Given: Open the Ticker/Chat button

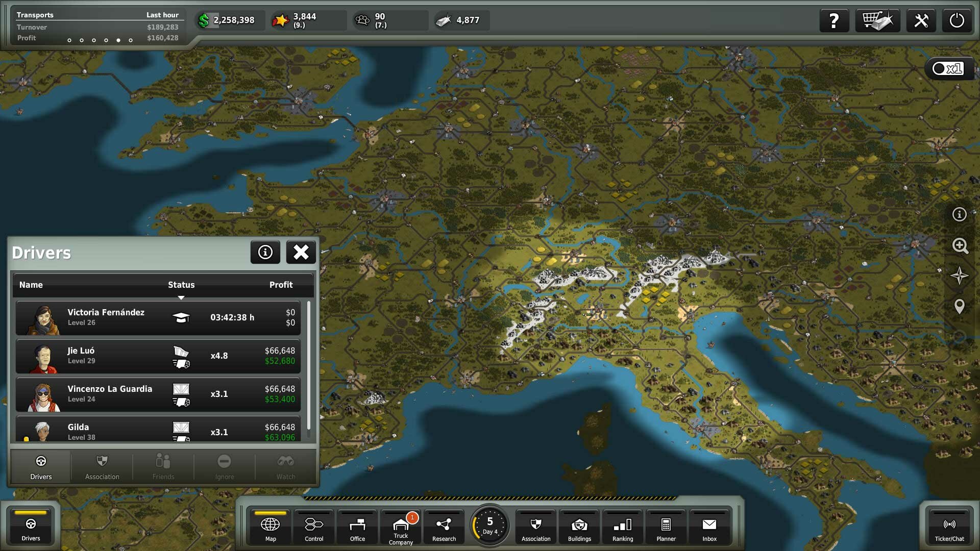Looking at the screenshot, I should [949, 528].
